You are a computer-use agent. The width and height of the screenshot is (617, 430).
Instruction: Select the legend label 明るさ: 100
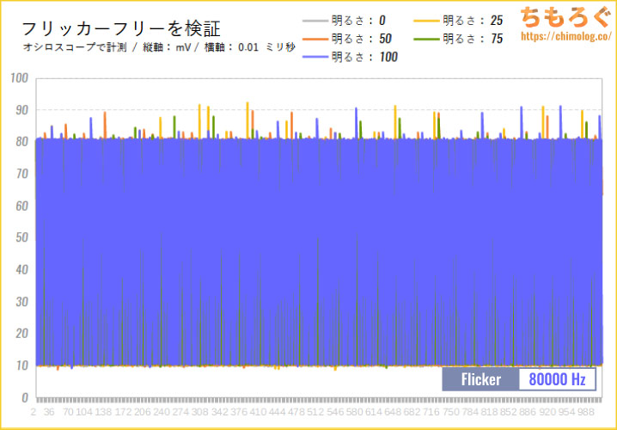pyautogui.click(x=364, y=57)
